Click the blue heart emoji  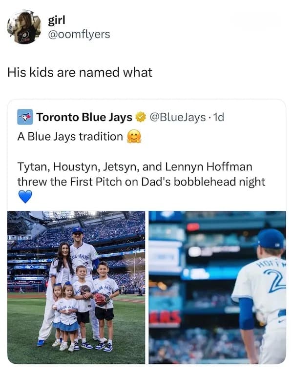pos(24,197)
